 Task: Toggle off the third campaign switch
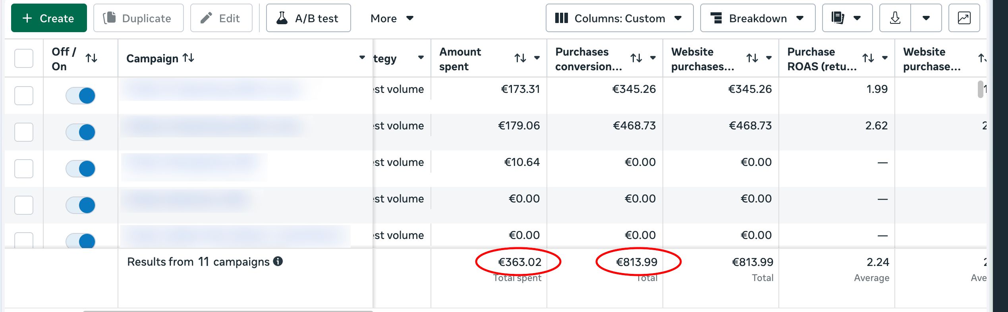coord(81,169)
